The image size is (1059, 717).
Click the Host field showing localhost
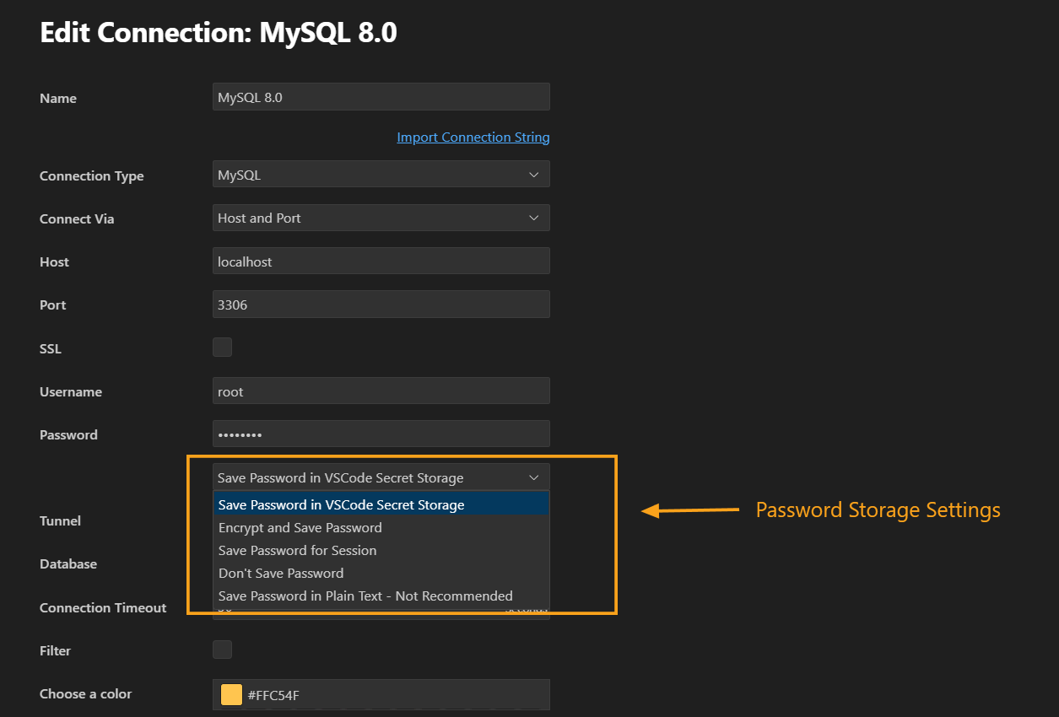pos(381,261)
